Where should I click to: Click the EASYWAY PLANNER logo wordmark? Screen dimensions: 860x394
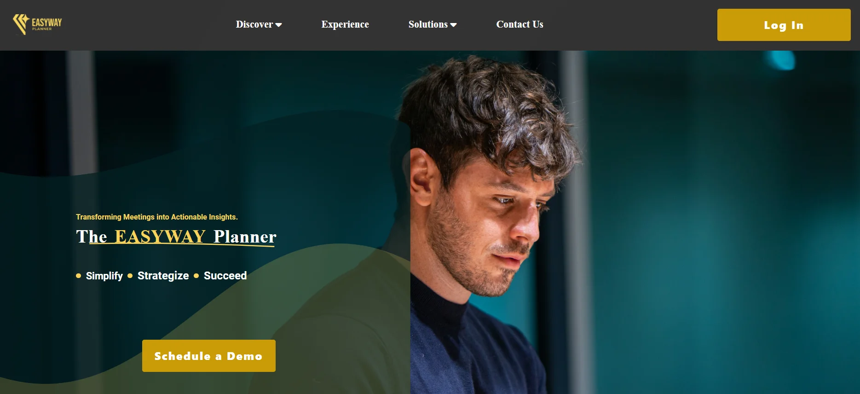point(46,24)
